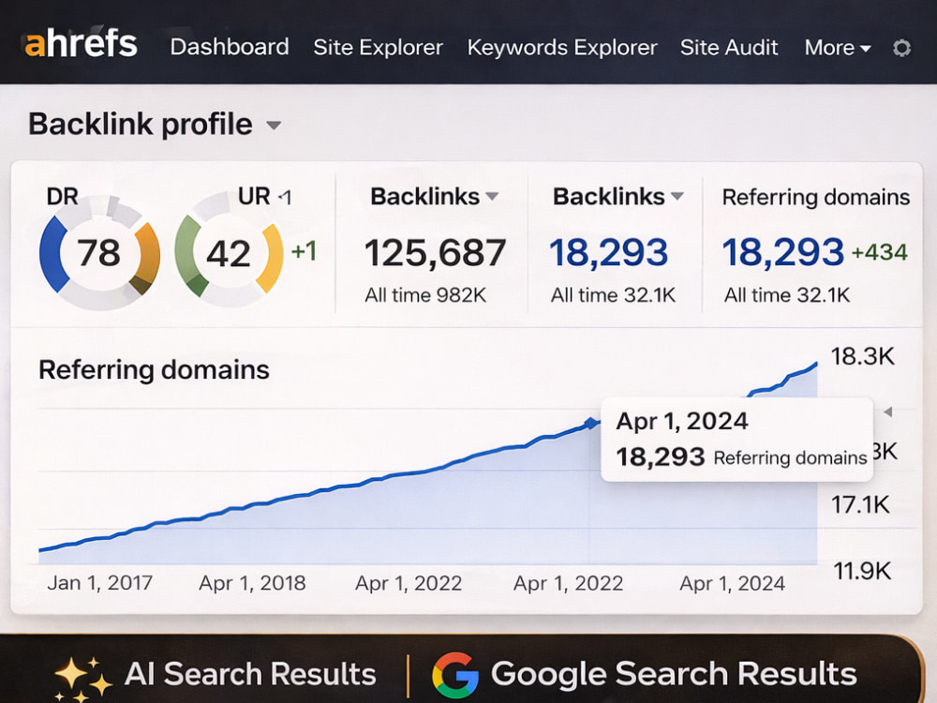The width and height of the screenshot is (937, 703).
Task: Click the 125,687 backlinks value
Action: pos(435,252)
